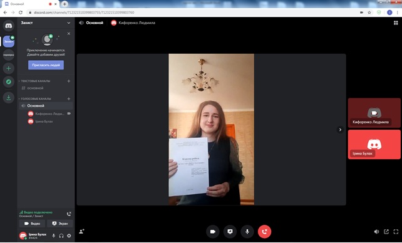This screenshot has height=243, width=402.
Task: Toggle camera in call controls
Action: pos(212,232)
